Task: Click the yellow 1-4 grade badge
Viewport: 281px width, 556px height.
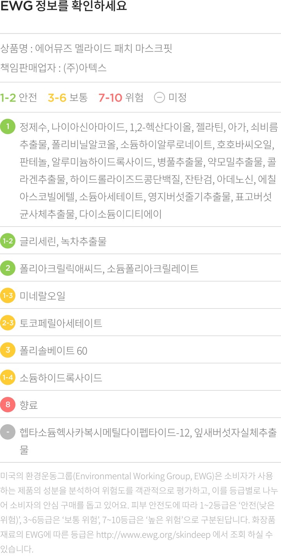Action: (7, 378)
